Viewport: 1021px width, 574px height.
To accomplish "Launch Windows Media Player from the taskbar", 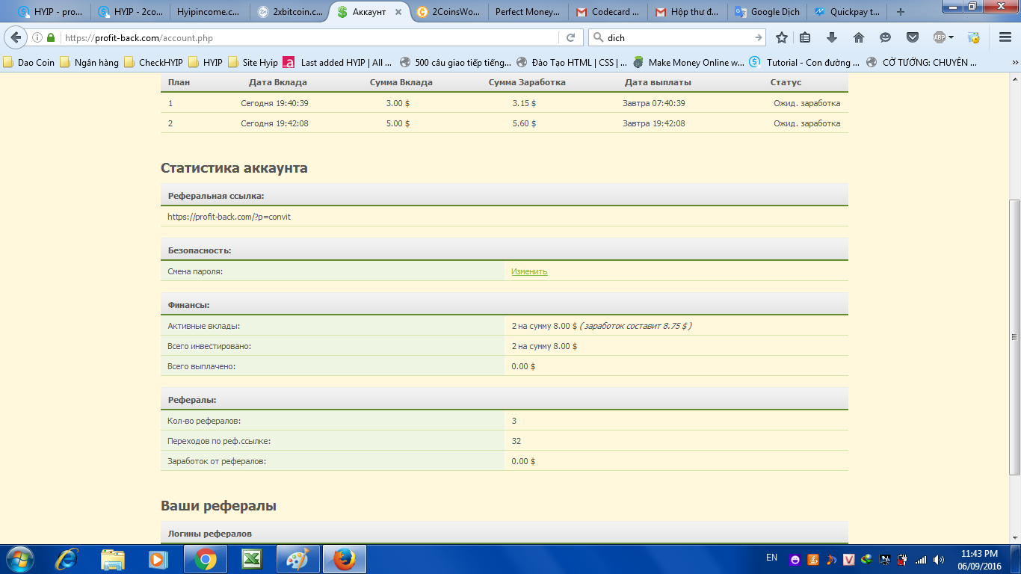I will [158, 558].
